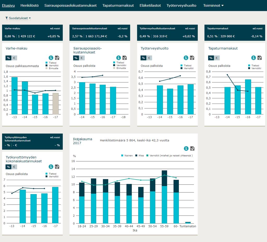Viewport: 267px width, 242px height.
Task: Click the -16 bar in Tapaturmamaksut chart
Action: point(248,97)
